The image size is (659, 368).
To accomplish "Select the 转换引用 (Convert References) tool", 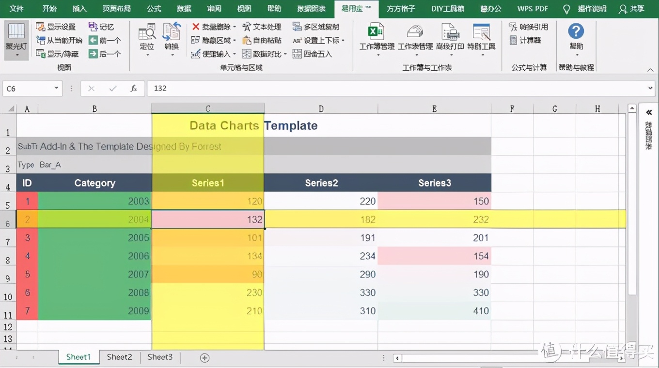I will (x=529, y=27).
